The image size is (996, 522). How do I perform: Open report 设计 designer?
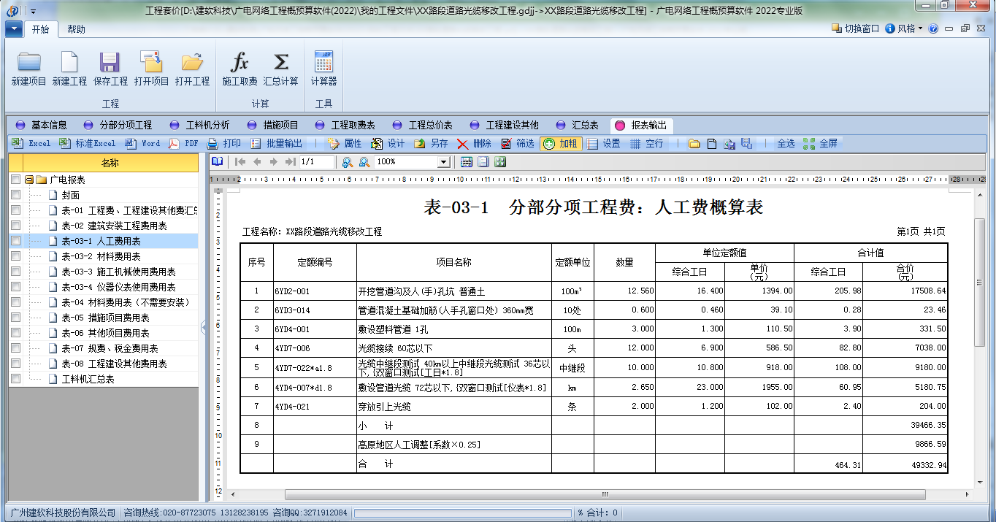coord(388,144)
